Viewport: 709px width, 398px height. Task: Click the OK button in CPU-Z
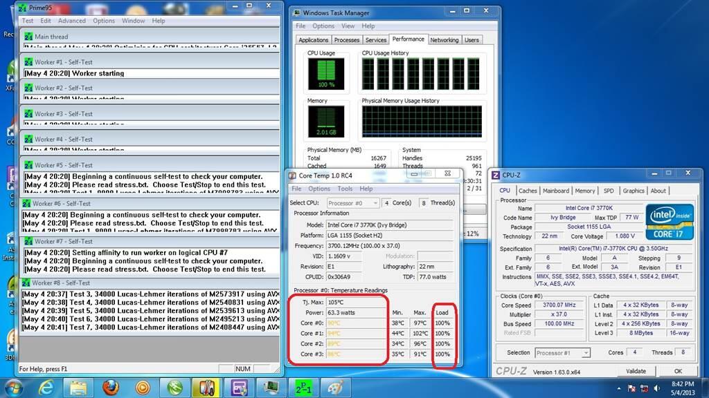pos(678,371)
